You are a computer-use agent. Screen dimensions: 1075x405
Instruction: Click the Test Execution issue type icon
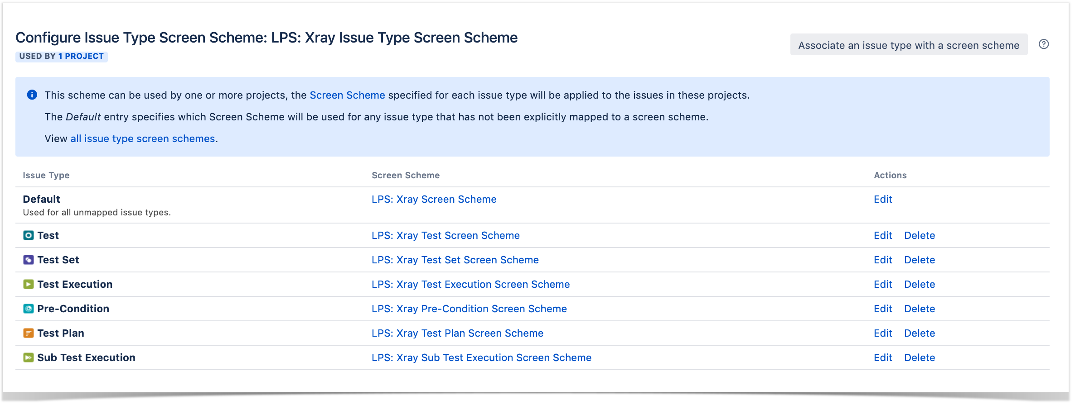(29, 284)
